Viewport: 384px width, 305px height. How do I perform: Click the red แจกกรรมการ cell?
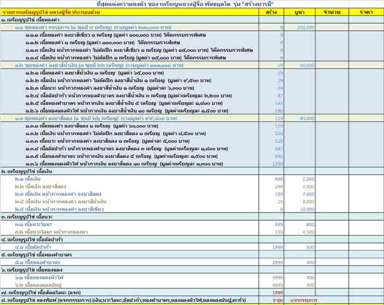[x=304, y=301]
